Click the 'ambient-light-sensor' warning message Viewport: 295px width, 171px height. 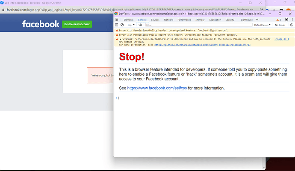(x=204, y=30)
